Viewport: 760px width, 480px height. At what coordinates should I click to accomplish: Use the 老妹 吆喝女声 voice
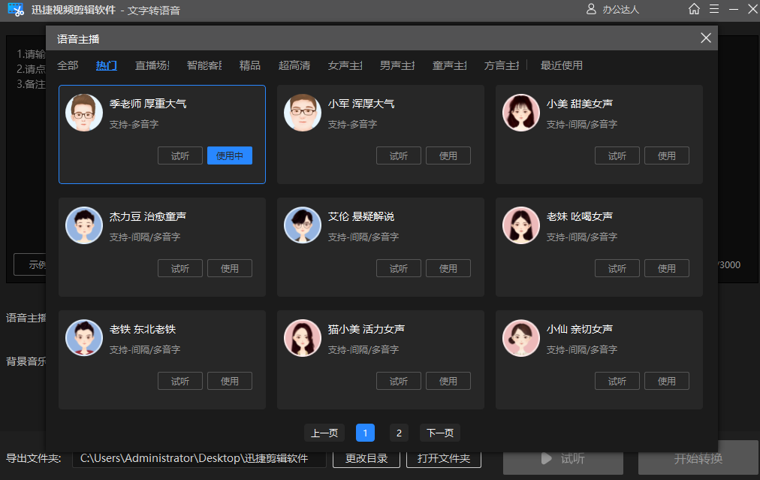(667, 268)
